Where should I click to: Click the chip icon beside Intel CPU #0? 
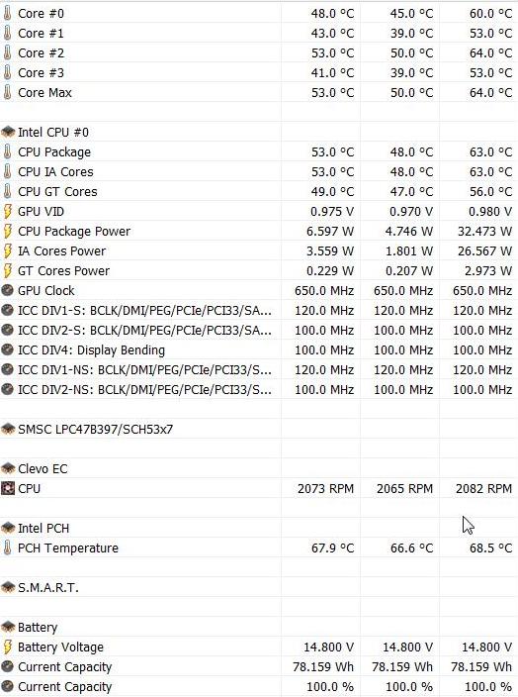[x=8, y=132]
